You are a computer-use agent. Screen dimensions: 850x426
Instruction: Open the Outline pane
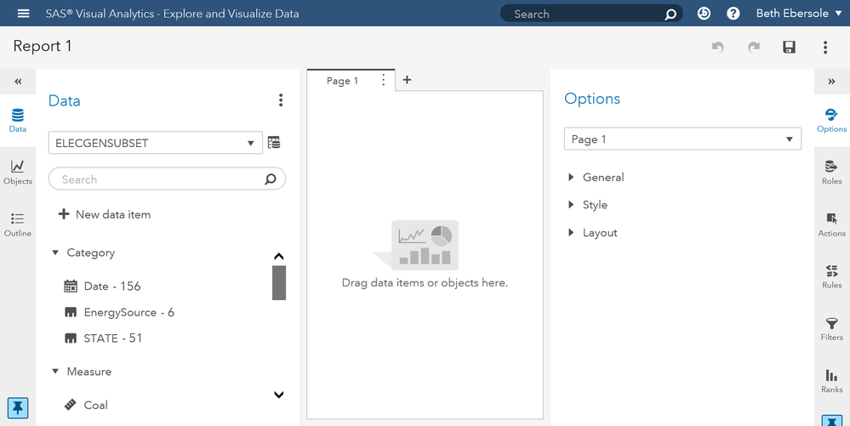[17, 224]
